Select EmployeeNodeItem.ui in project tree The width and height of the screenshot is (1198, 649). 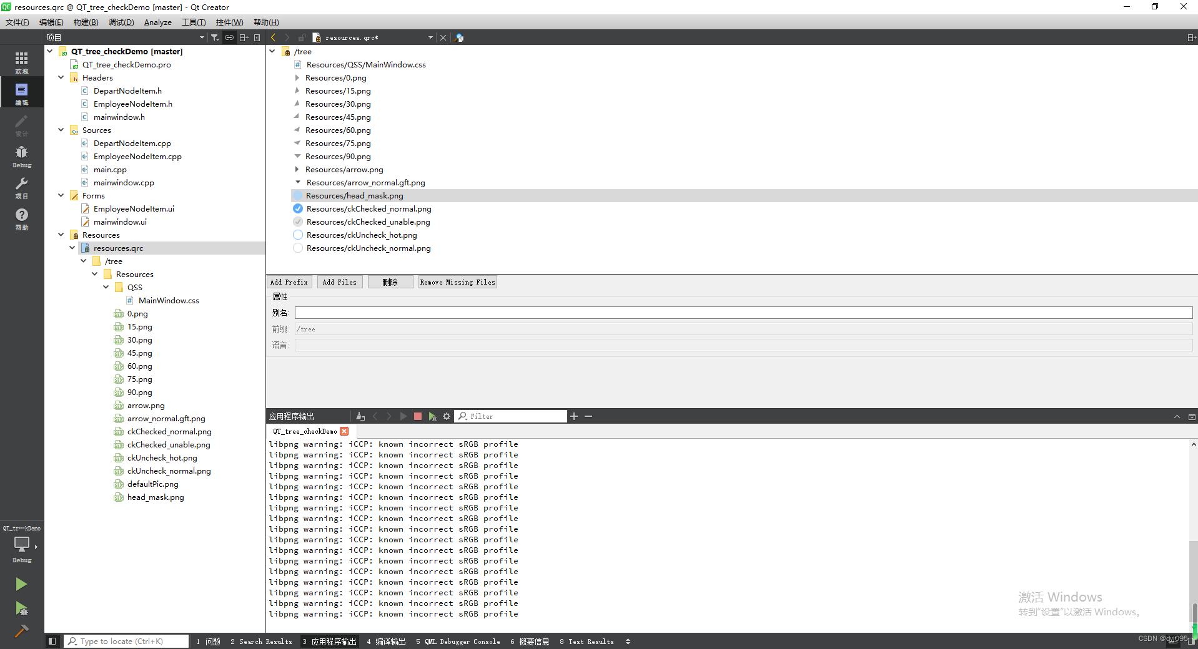(134, 208)
